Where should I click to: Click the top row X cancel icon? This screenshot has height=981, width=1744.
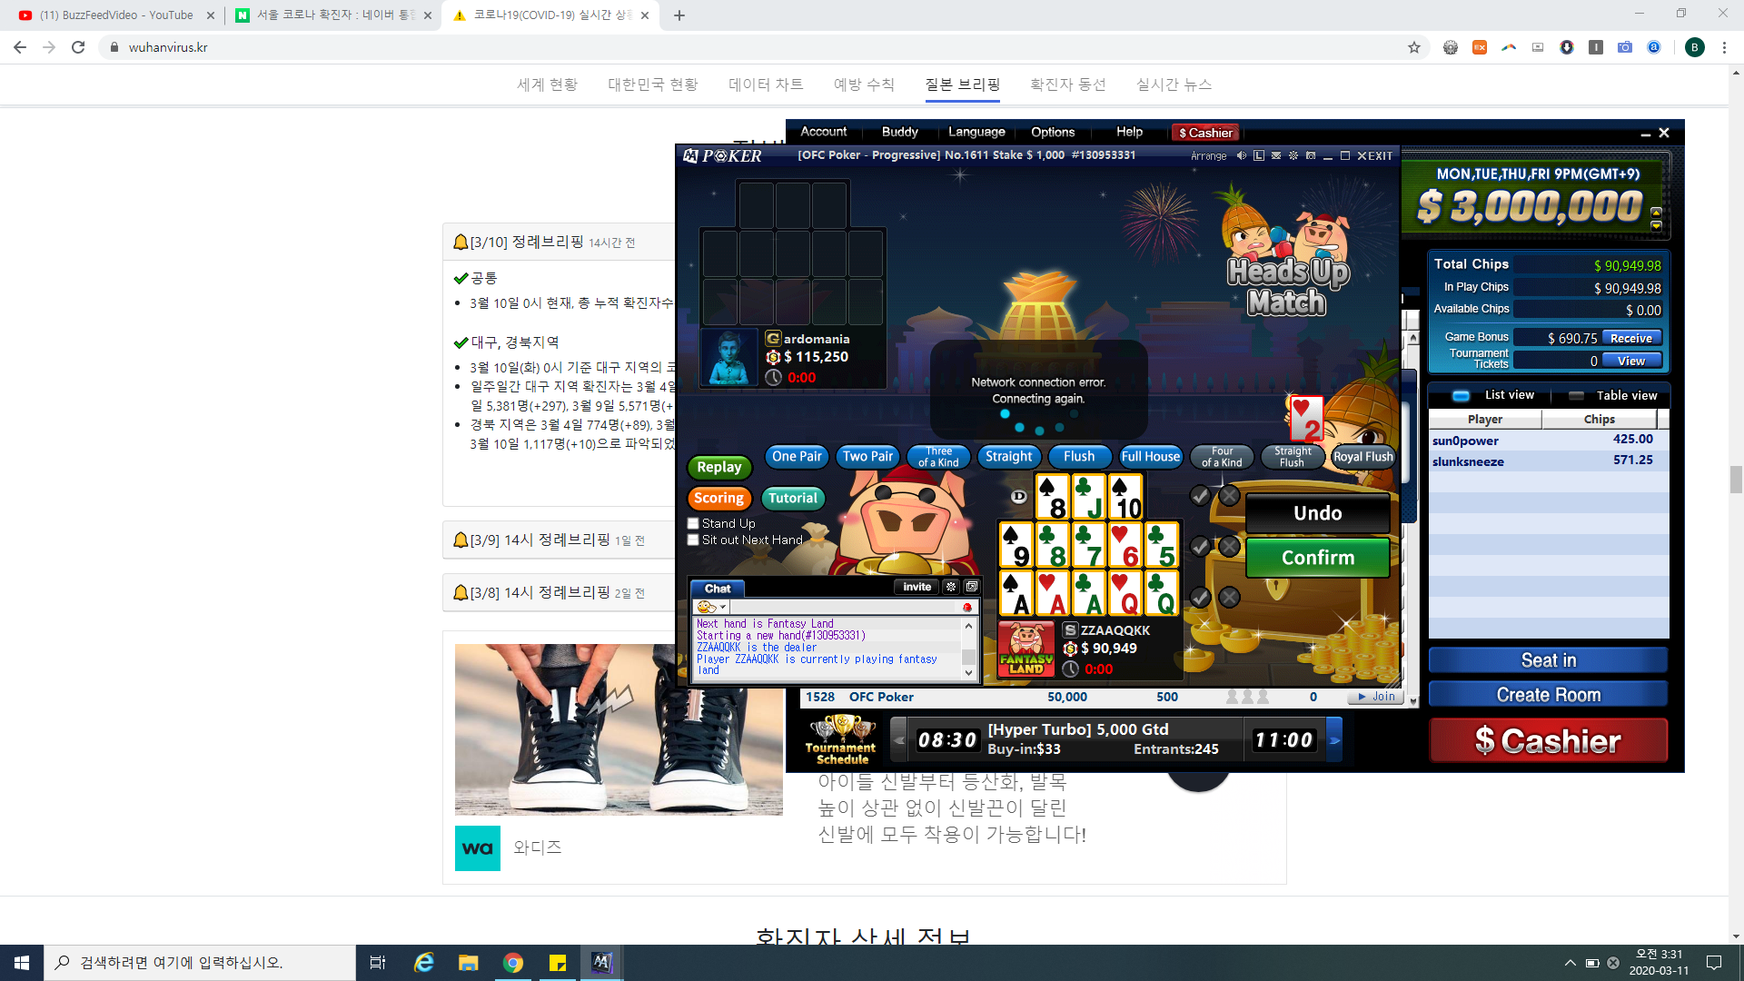(1229, 496)
